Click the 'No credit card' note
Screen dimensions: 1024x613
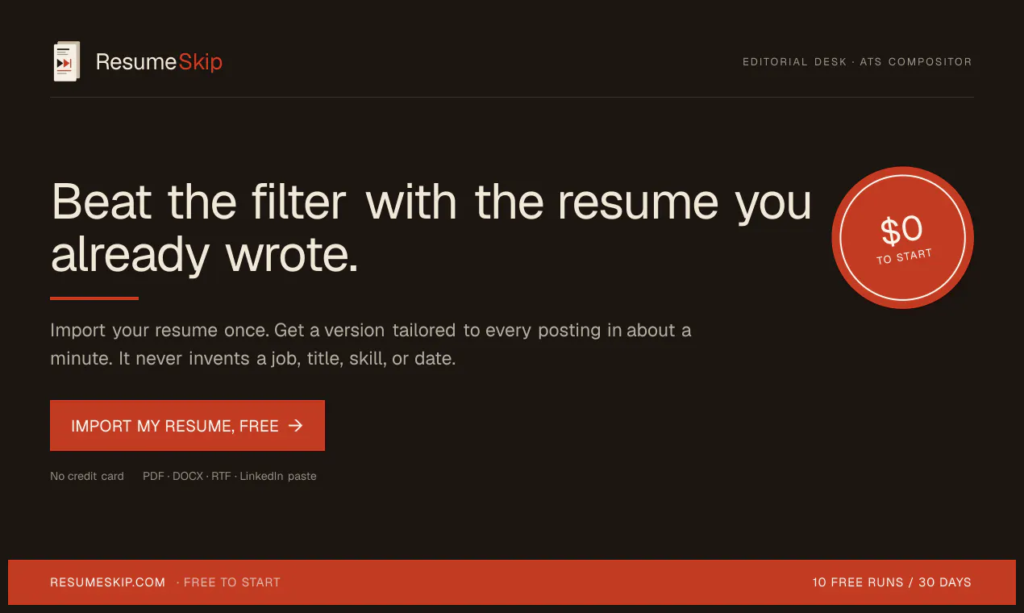click(x=87, y=476)
